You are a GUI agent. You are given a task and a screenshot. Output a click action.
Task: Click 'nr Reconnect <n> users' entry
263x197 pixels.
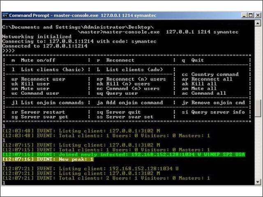click(x=131, y=79)
